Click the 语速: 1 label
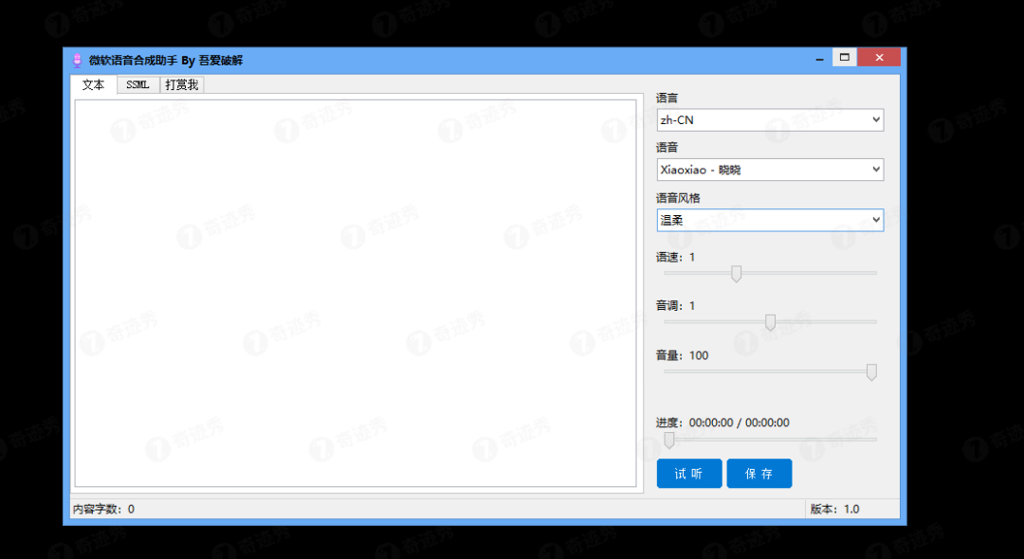1024x559 pixels. (675, 257)
